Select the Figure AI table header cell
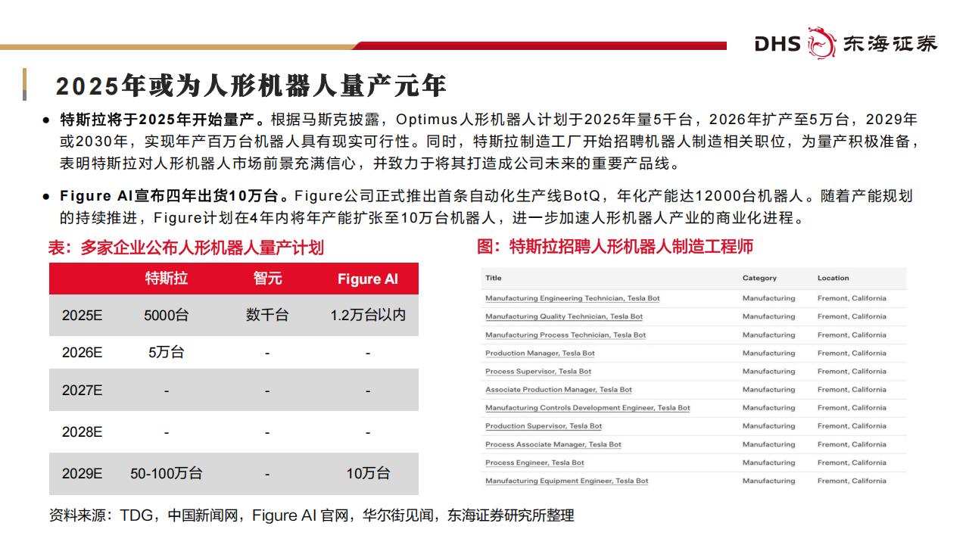 coord(368,279)
